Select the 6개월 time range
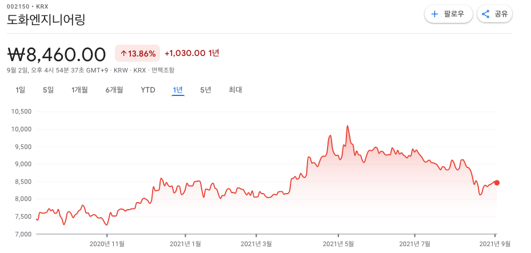The image size is (531, 253). (114, 90)
